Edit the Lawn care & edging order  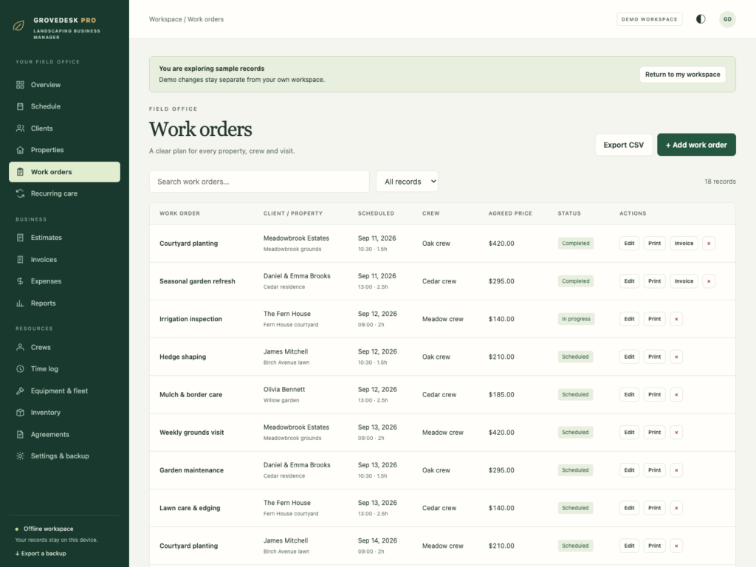pyautogui.click(x=629, y=508)
